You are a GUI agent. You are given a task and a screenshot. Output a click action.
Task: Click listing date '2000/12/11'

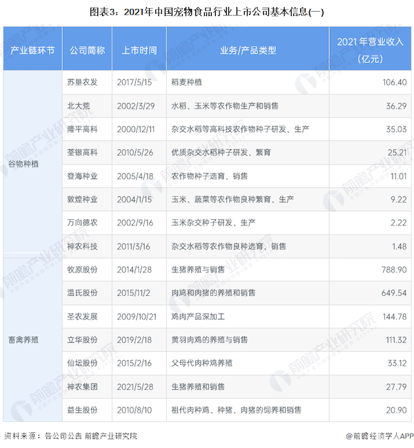(136, 129)
